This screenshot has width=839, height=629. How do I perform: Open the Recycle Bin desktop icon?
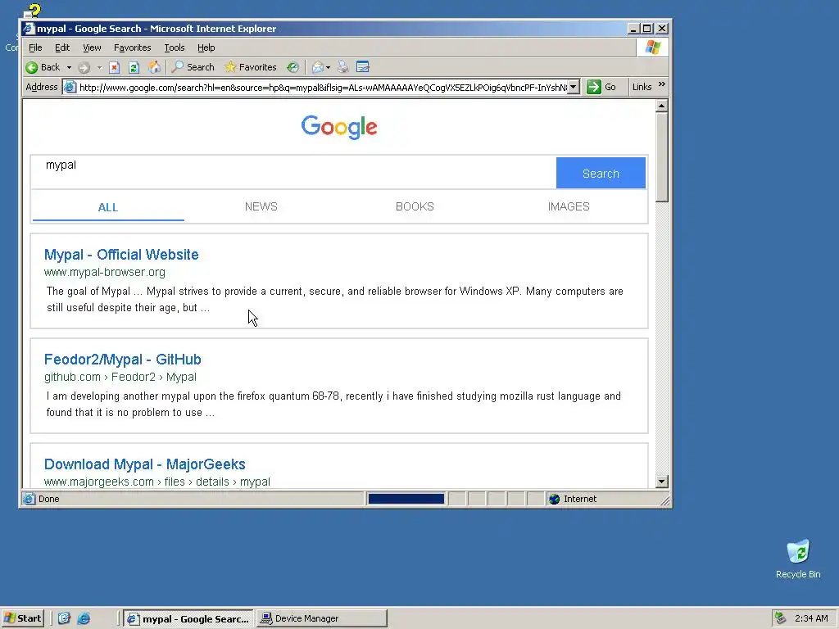(798, 559)
